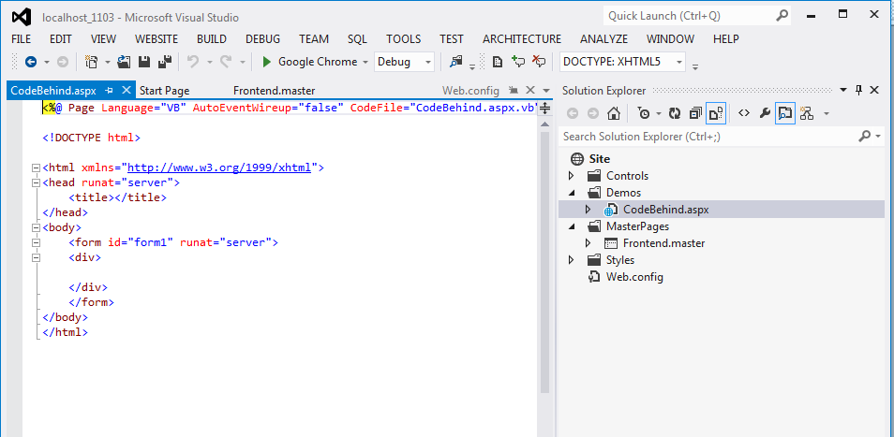Open the DEBUG menu
This screenshot has width=894, height=437.
[262, 39]
